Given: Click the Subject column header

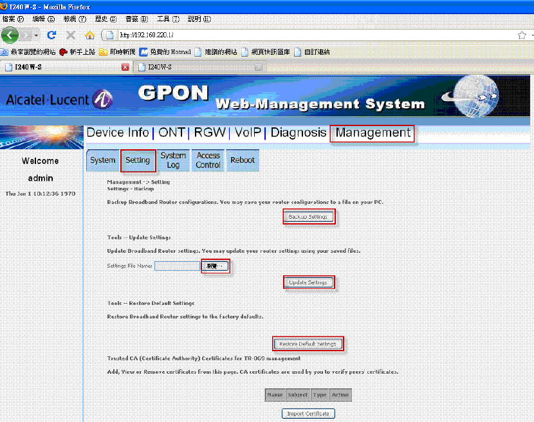Looking at the screenshot, I should click(298, 395).
